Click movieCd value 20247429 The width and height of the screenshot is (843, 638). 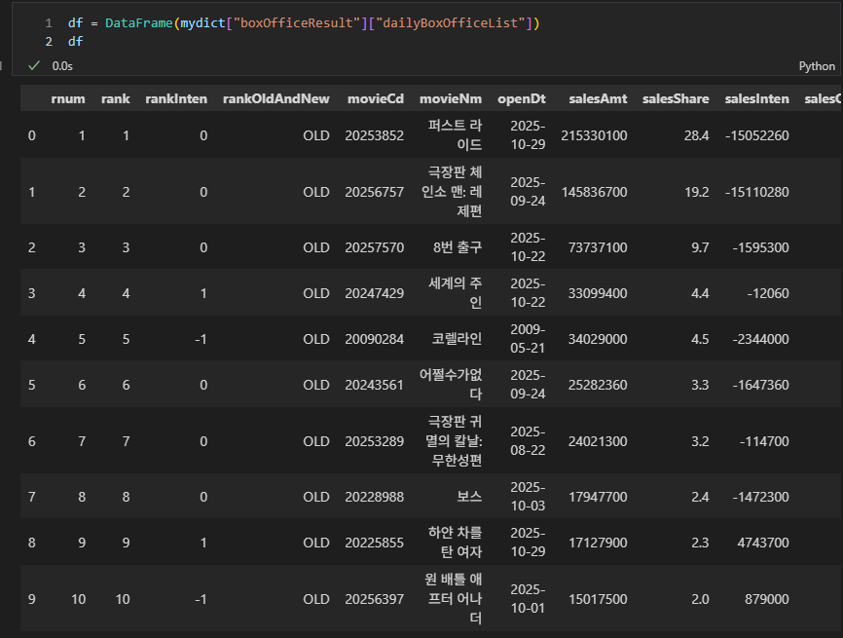point(374,293)
